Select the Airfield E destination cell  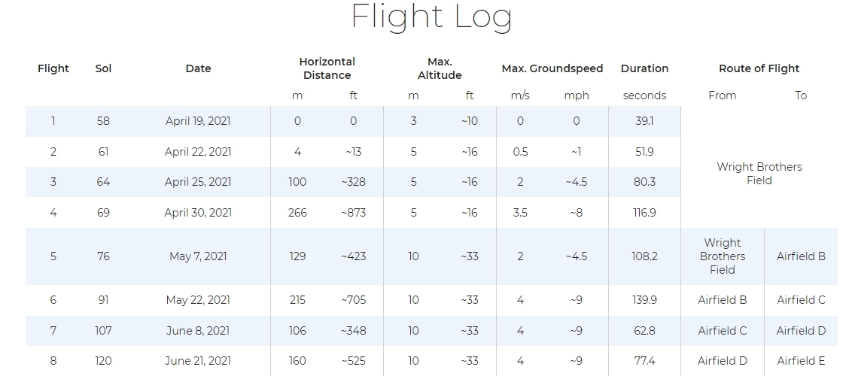click(x=801, y=361)
